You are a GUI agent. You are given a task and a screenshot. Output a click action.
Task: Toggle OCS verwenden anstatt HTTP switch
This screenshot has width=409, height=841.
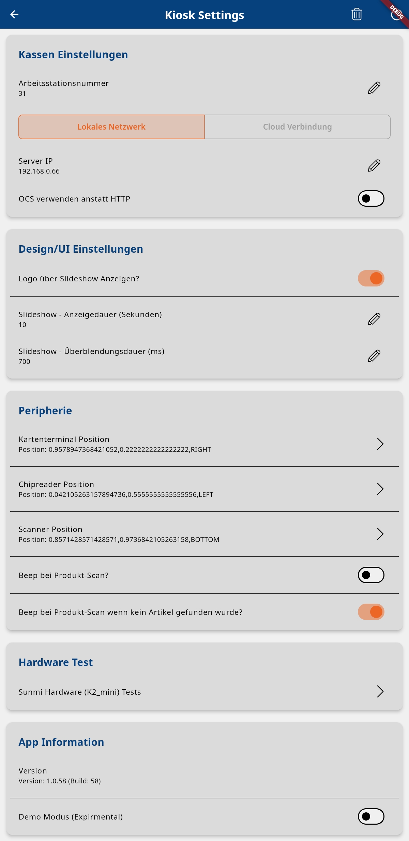[371, 198]
